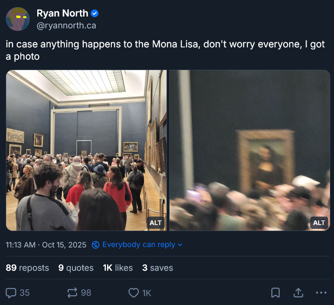View the 89 reposts list
Image resolution: width=334 pixels, height=305 pixels.
[28, 268]
